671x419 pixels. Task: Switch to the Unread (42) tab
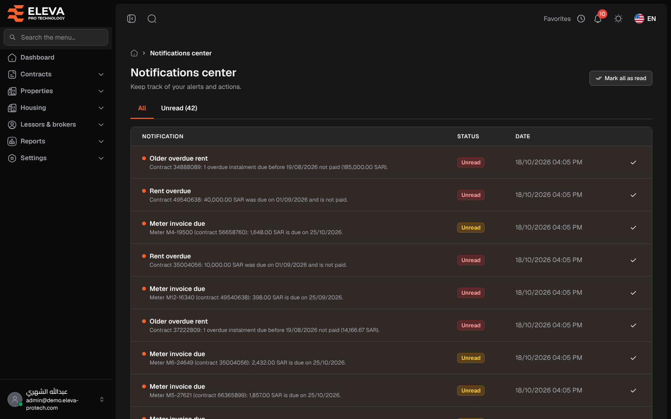(179, 108)
